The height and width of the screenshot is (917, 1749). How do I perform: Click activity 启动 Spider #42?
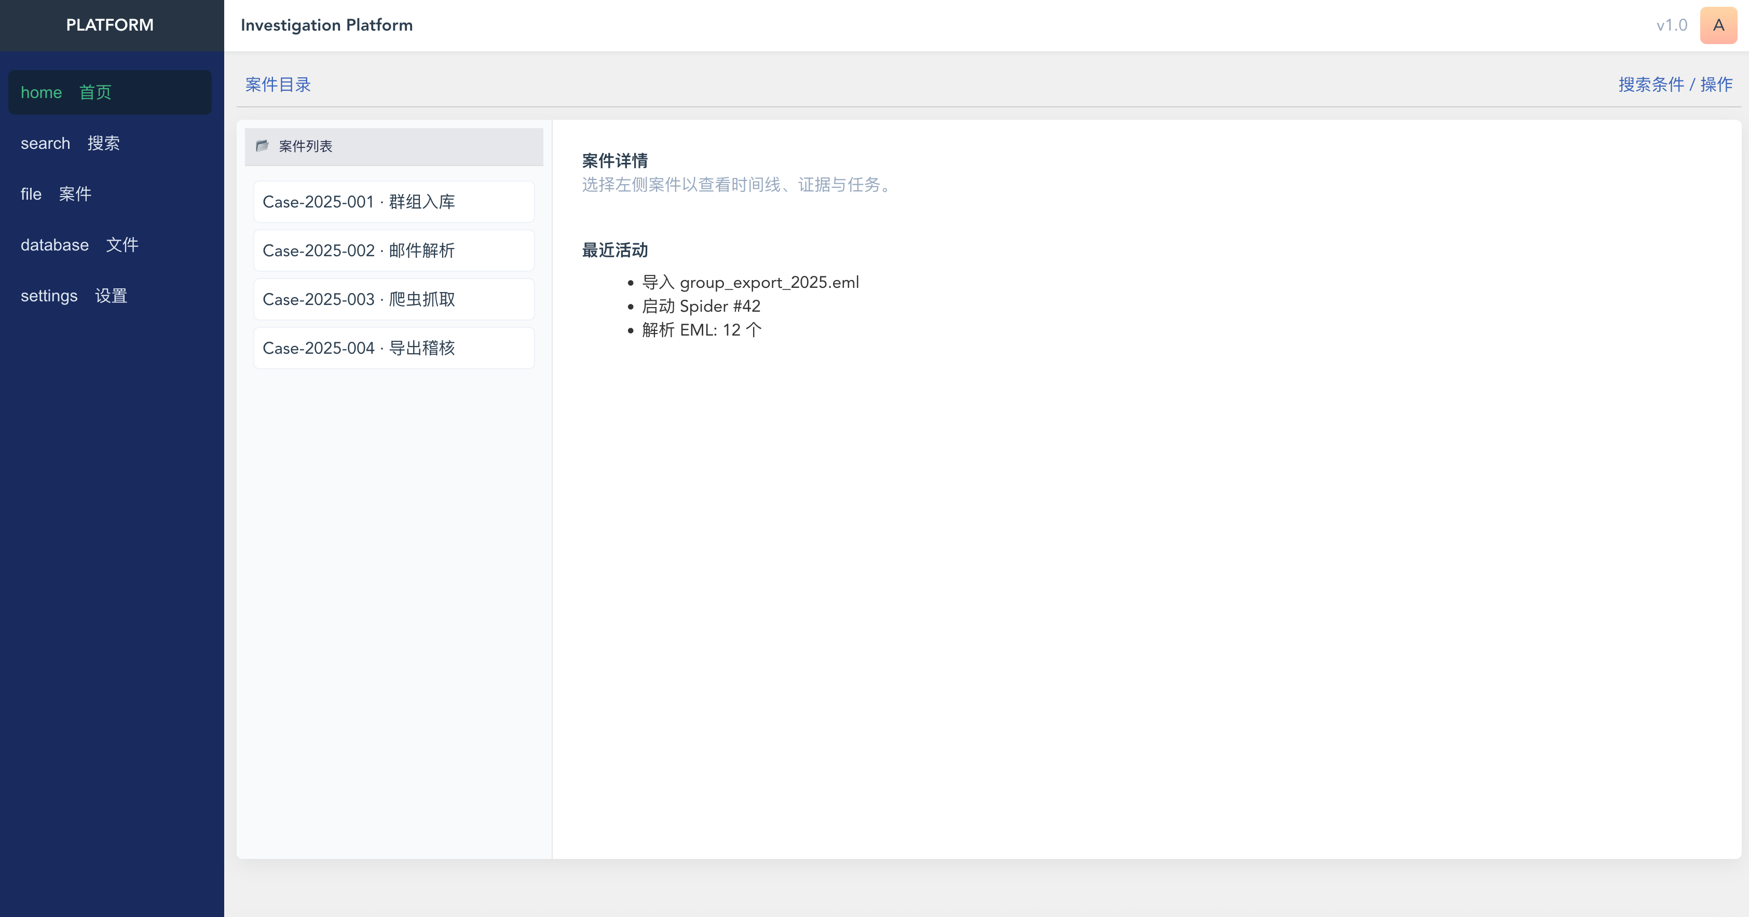(x=701, y=306)
